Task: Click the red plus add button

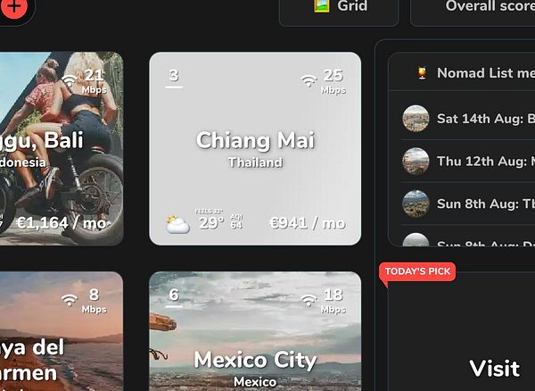Action: 14,6
